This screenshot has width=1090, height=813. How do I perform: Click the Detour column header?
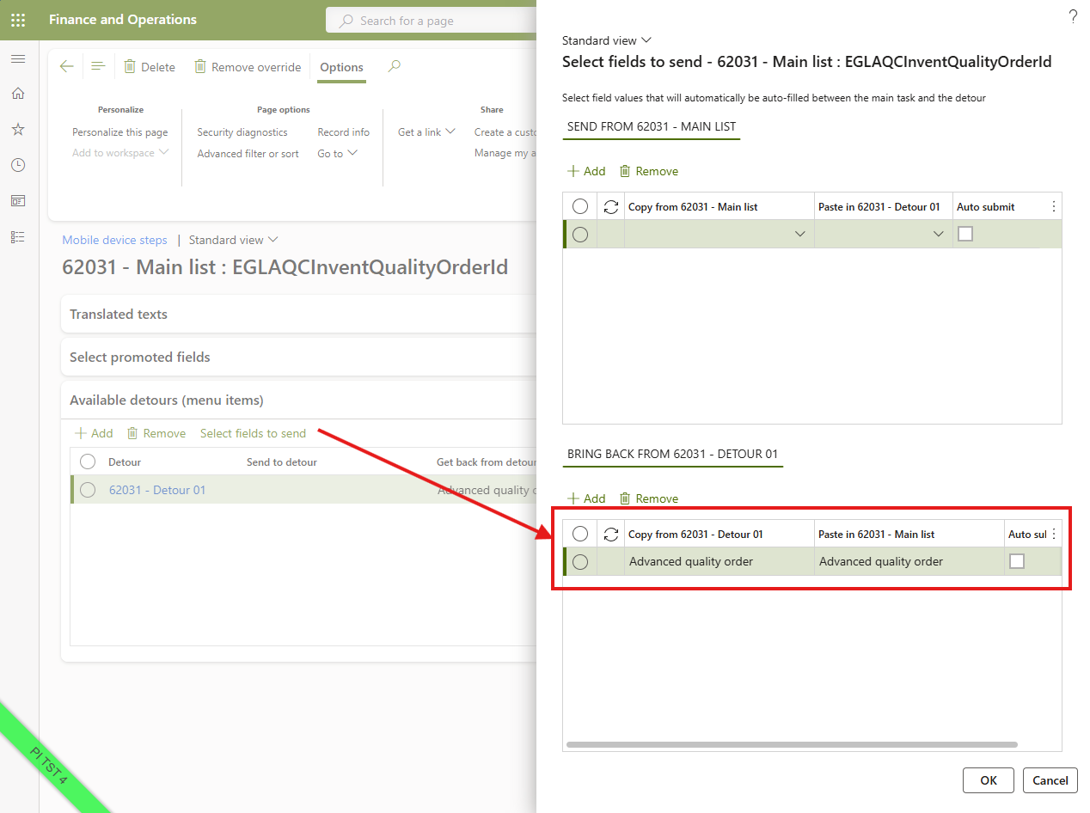coord(125,462)
